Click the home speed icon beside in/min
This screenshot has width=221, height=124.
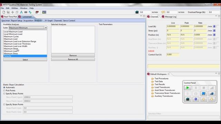coord(137,12)
